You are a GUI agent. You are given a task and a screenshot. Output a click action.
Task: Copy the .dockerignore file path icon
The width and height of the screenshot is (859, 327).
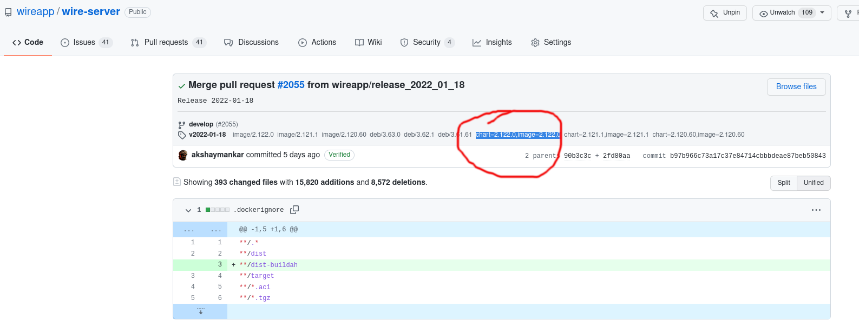[x=294, y=210]
